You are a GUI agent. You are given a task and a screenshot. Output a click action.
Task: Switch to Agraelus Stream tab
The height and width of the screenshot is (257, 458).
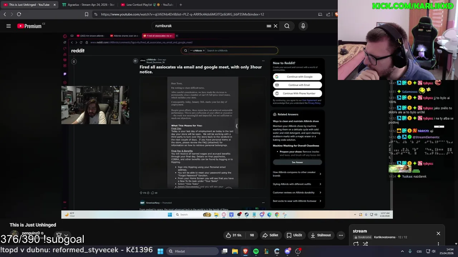[x=88, y=5]
